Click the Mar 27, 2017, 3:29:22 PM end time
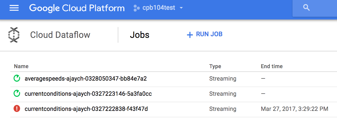This screenshot has height=119, width=337. 294,109
